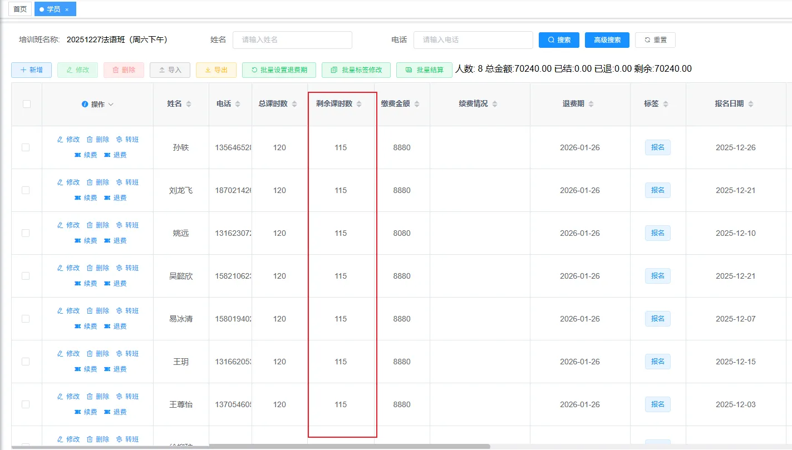Check the row checkbox for 易冰清

[26, 319]
